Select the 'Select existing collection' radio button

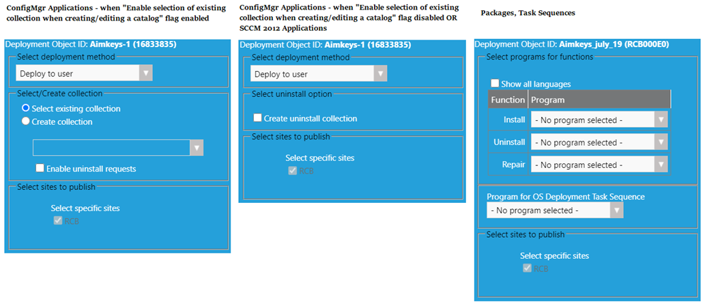[x=26, y=109]
